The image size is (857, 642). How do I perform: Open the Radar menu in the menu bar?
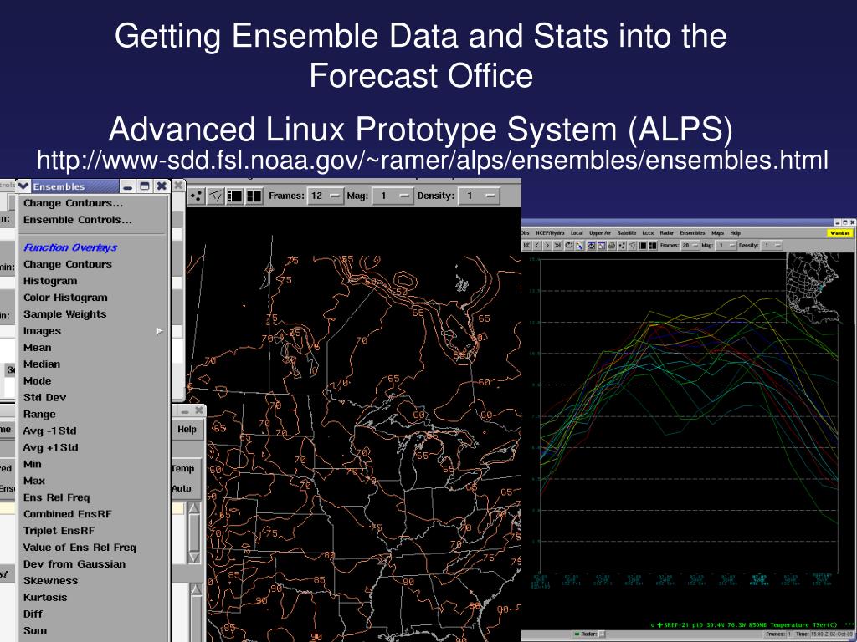coord(667,233)
